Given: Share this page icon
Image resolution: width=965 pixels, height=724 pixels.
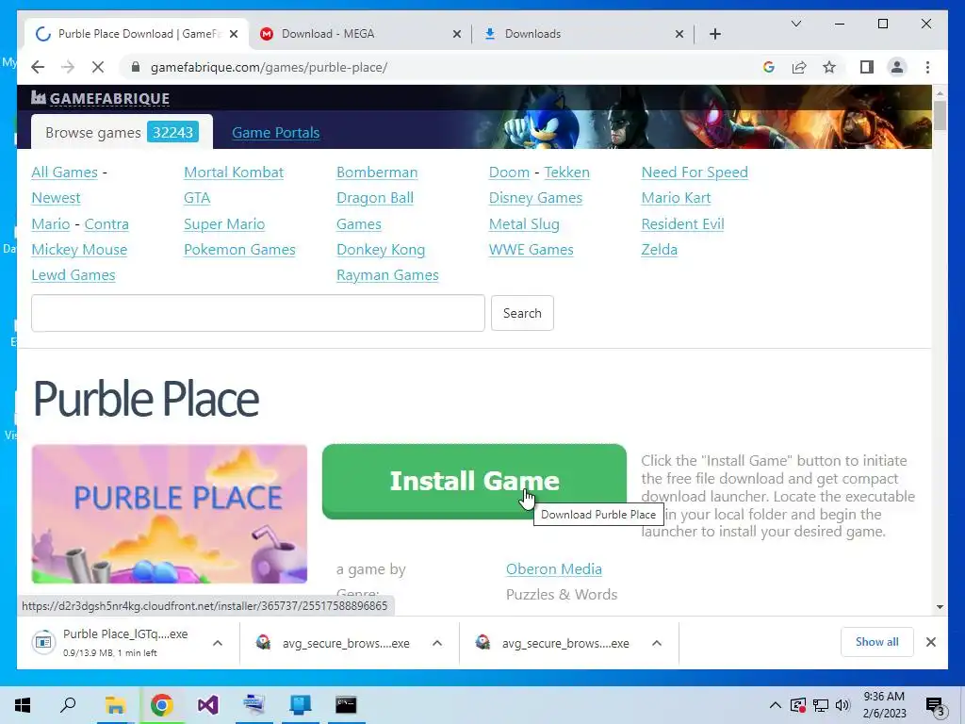Looking at the screenshot, I should tap(799, 67).
